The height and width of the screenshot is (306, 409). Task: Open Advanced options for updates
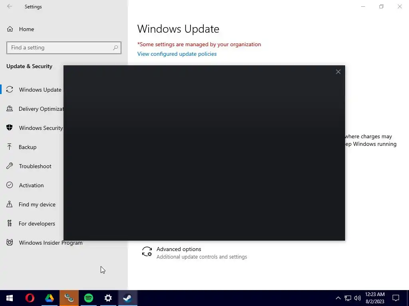195,253
